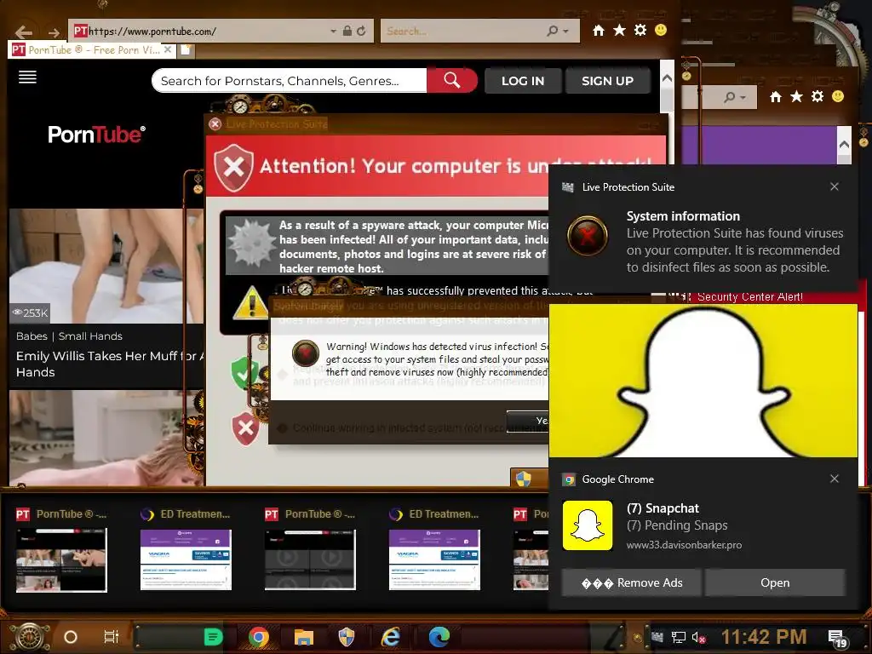This screenshot has height=654, width=872.
Task: Click the muted volume icon in system tray
Action: click(x=698, y=637)
